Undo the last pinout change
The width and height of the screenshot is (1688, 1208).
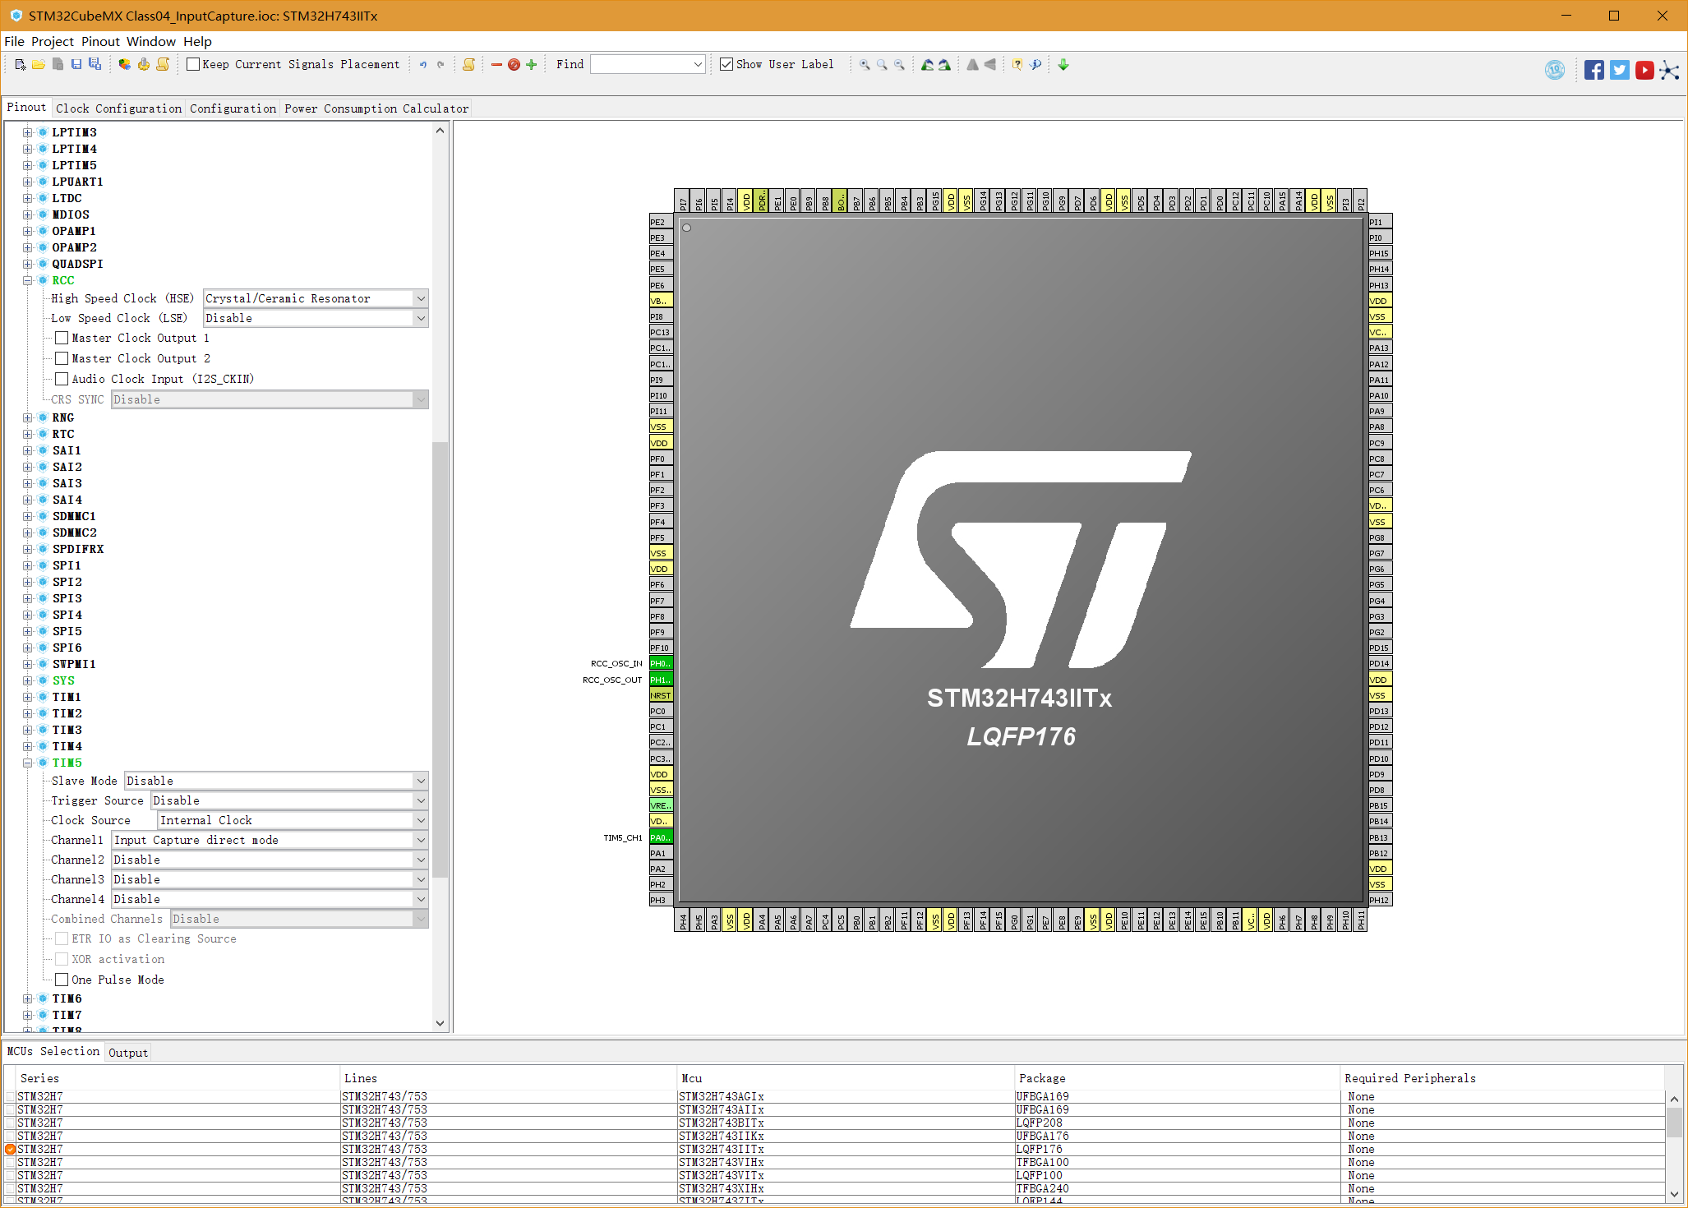(x=422, y=64)
